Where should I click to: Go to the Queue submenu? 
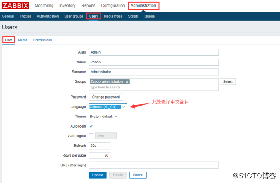coord(149,16)
